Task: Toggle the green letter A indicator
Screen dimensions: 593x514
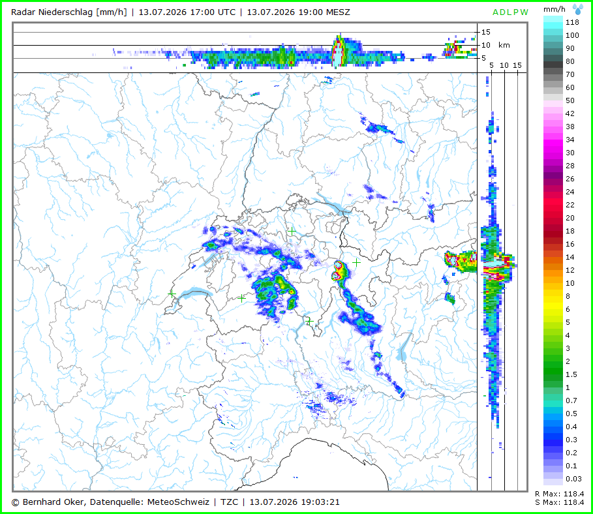Action: [x=495, y=12]
